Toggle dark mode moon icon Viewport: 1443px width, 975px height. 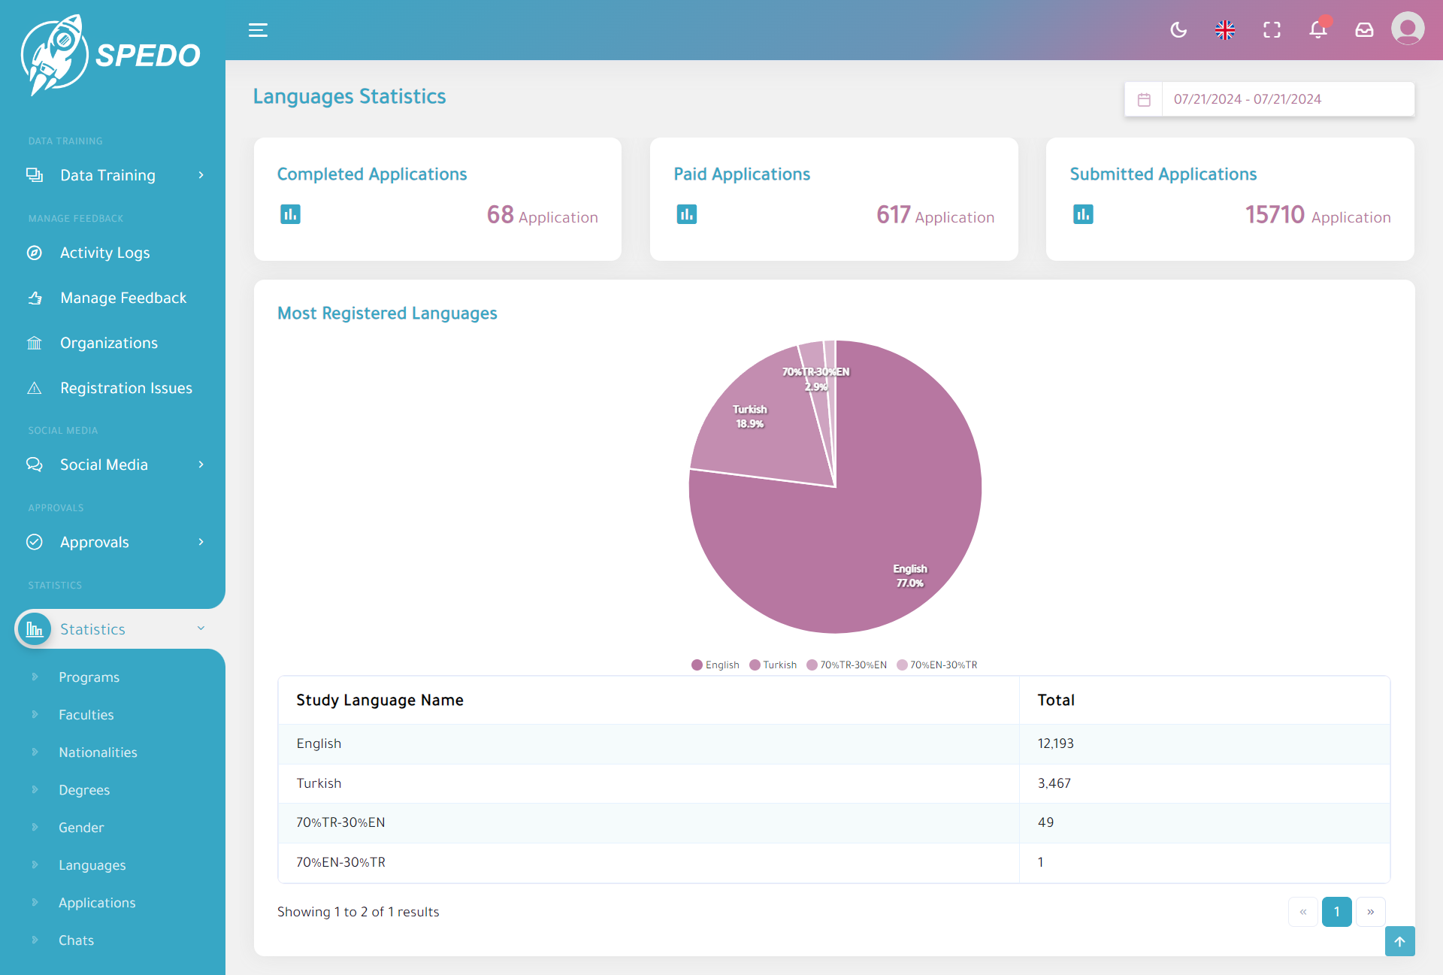coord(1178,30)
